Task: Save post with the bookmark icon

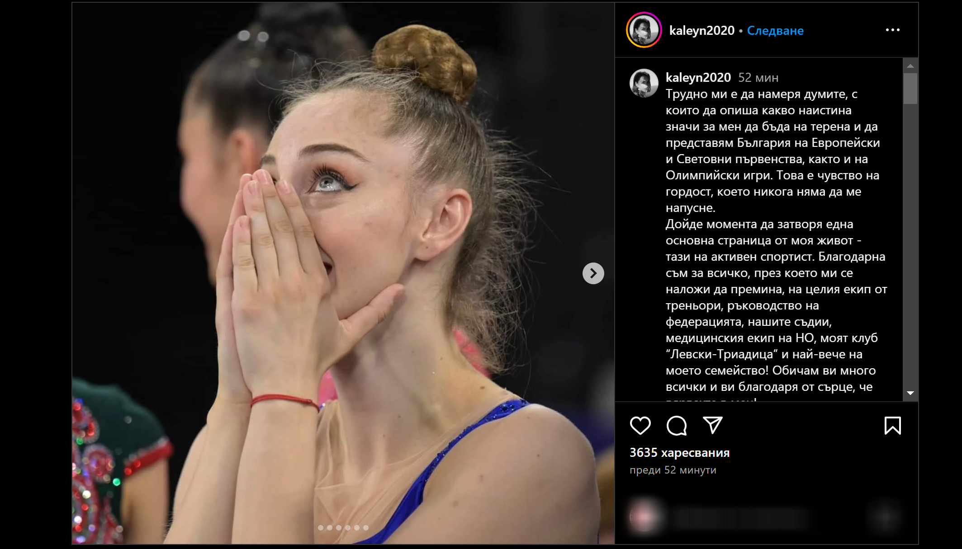Action: pyautogui.click(x=892, y=425)
